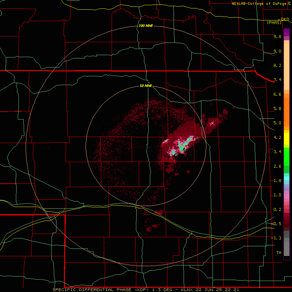Image resolution: width=292 pixels, height=292 pixels.
Task: Click the 7.4 scale value
Action: pyautogui.click(x=277, y=80)
